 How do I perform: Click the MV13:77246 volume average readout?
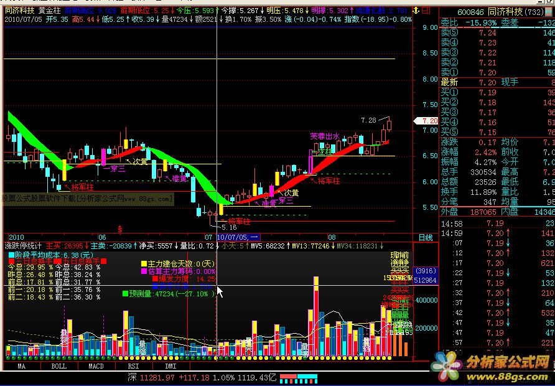[x=312, y=246]
